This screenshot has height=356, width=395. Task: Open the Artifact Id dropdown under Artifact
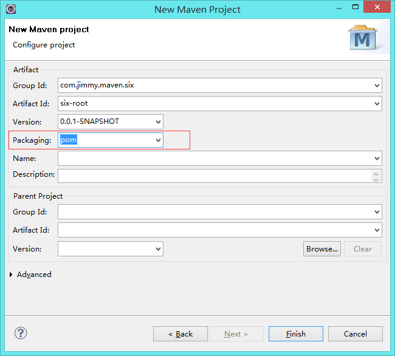pyautogui.click(x=377, y=103)
